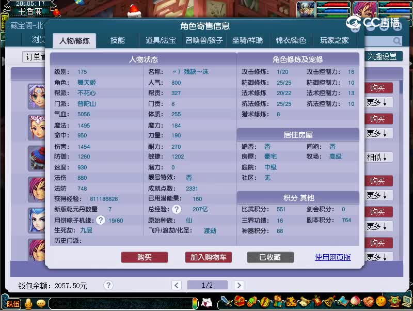Click the handshake friends icon
The image size is (413, 311).
click(x=369, y=302)
